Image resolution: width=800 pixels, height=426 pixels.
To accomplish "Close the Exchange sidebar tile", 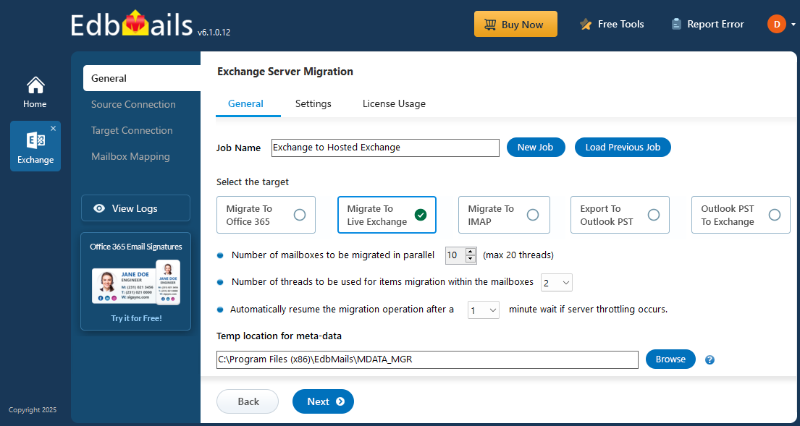I will coord(53,129).
